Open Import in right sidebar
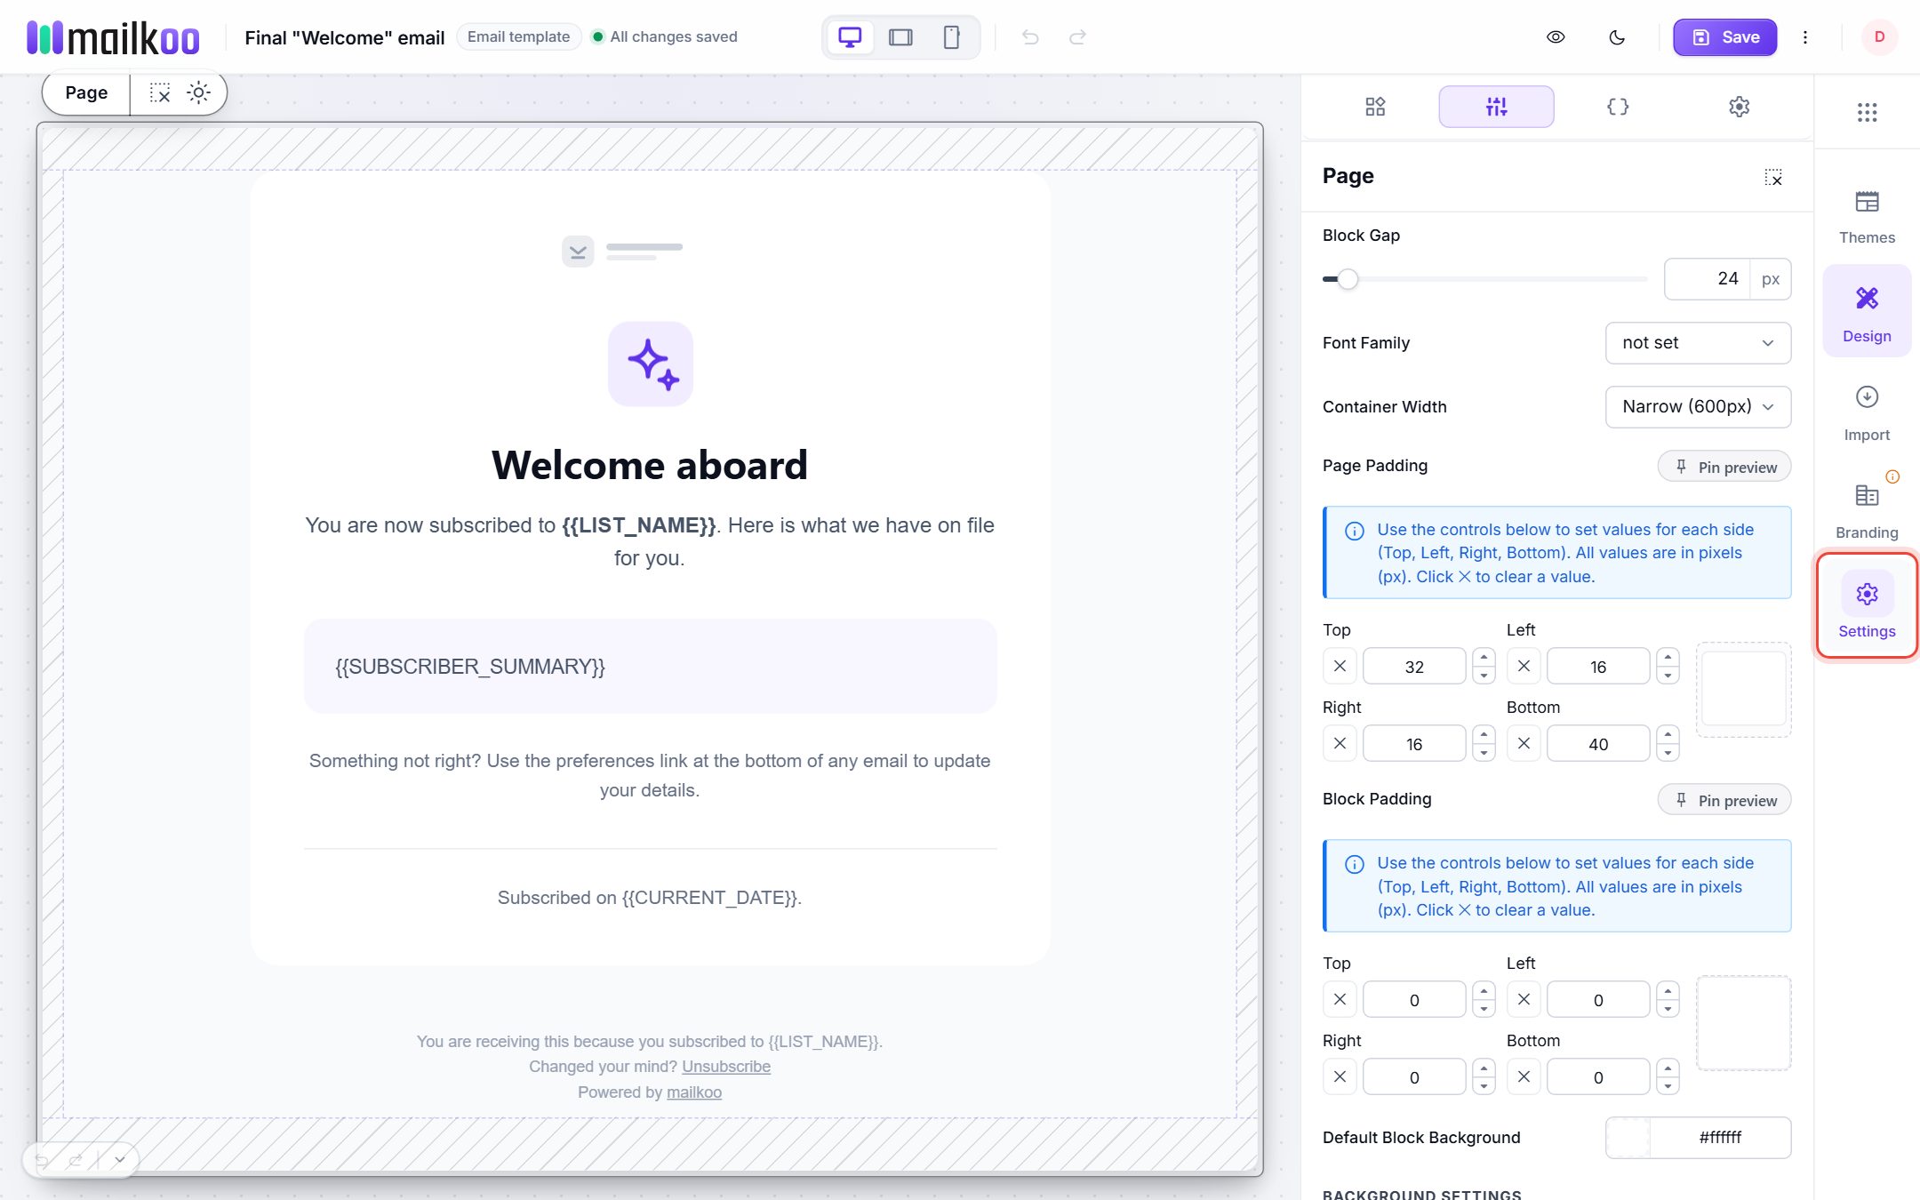 [1867, 413]
